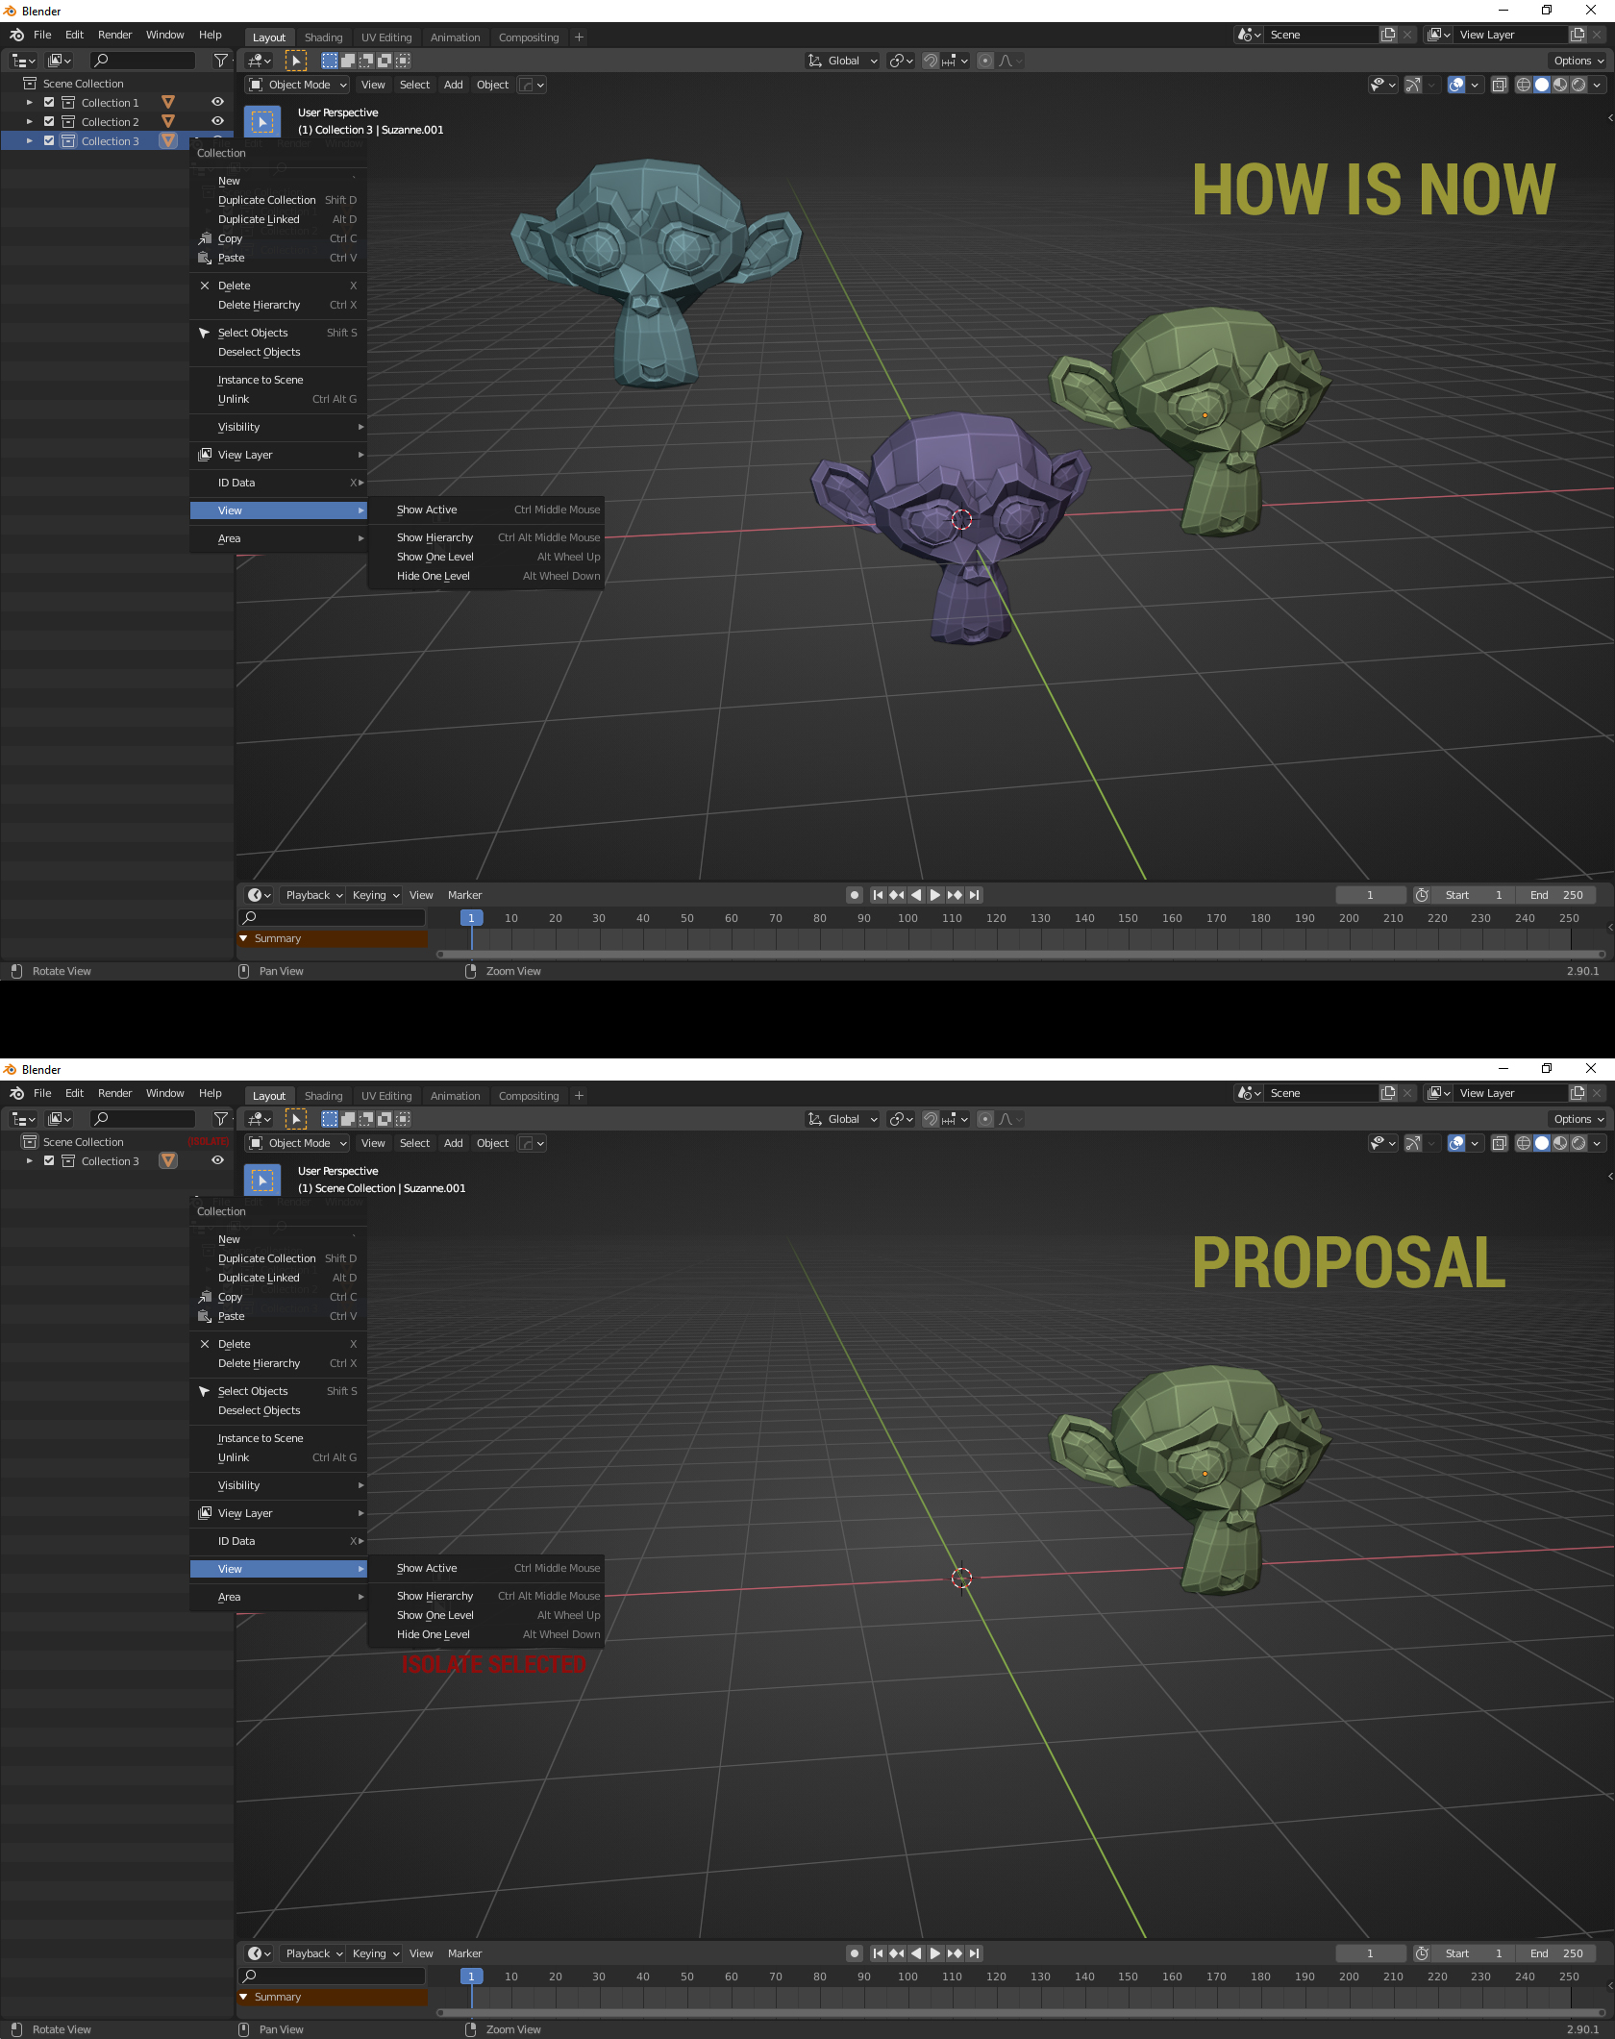The height and width of the screenshot is (2039, 1615).
Task: Select box tool icon in HOW IS NOW viewport
Action: coord(262,123)
